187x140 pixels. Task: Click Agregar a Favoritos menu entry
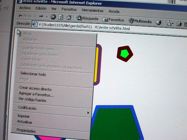(36, 94)
